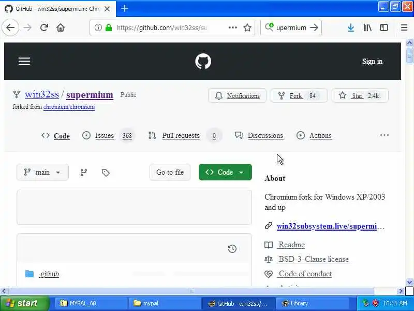414x311 pixels.
Task: Switch to the Code tab
Action: coord(56,136)
